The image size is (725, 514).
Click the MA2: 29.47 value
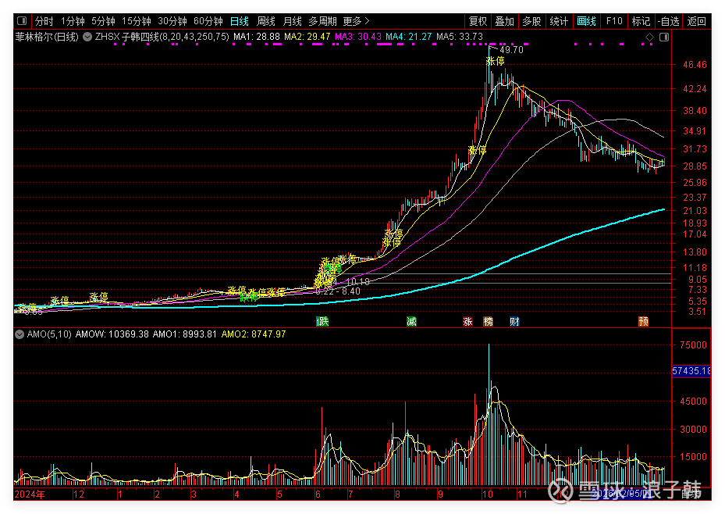click(307, 37)
